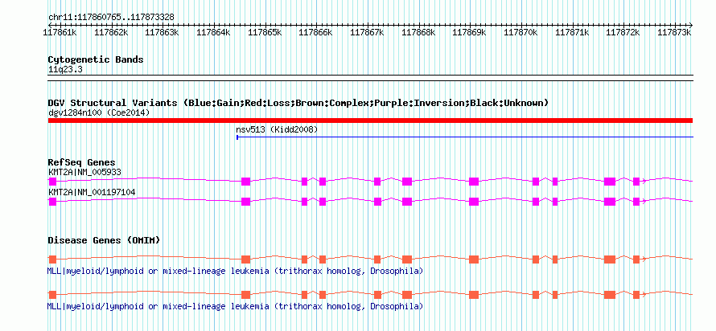The image size is (716, 331).
Task: Open the lower MLL leukemia OMIM link
Action: click(235, 306)
